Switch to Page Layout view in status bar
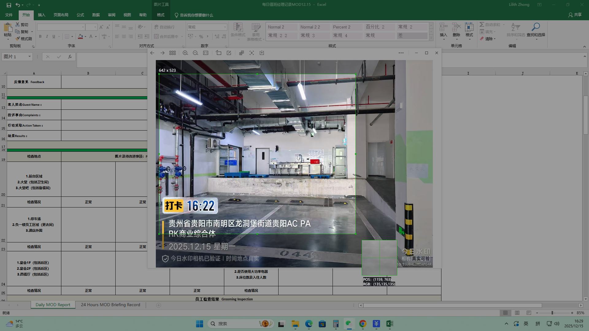Viewport: 589px width, 331px height. [x=517, y=313]
